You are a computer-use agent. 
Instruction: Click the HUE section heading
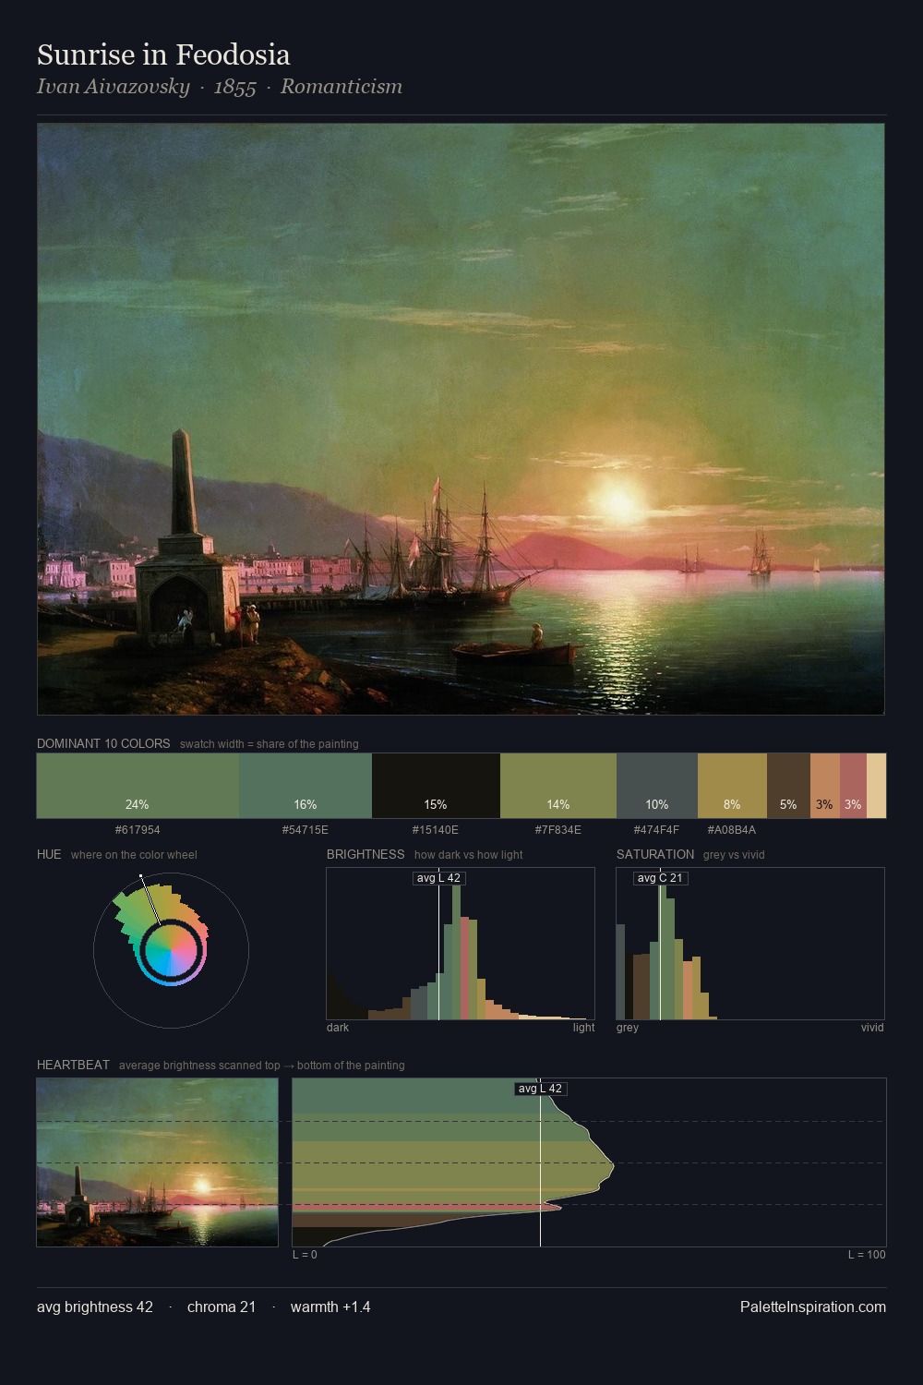(x=49, y=854)
